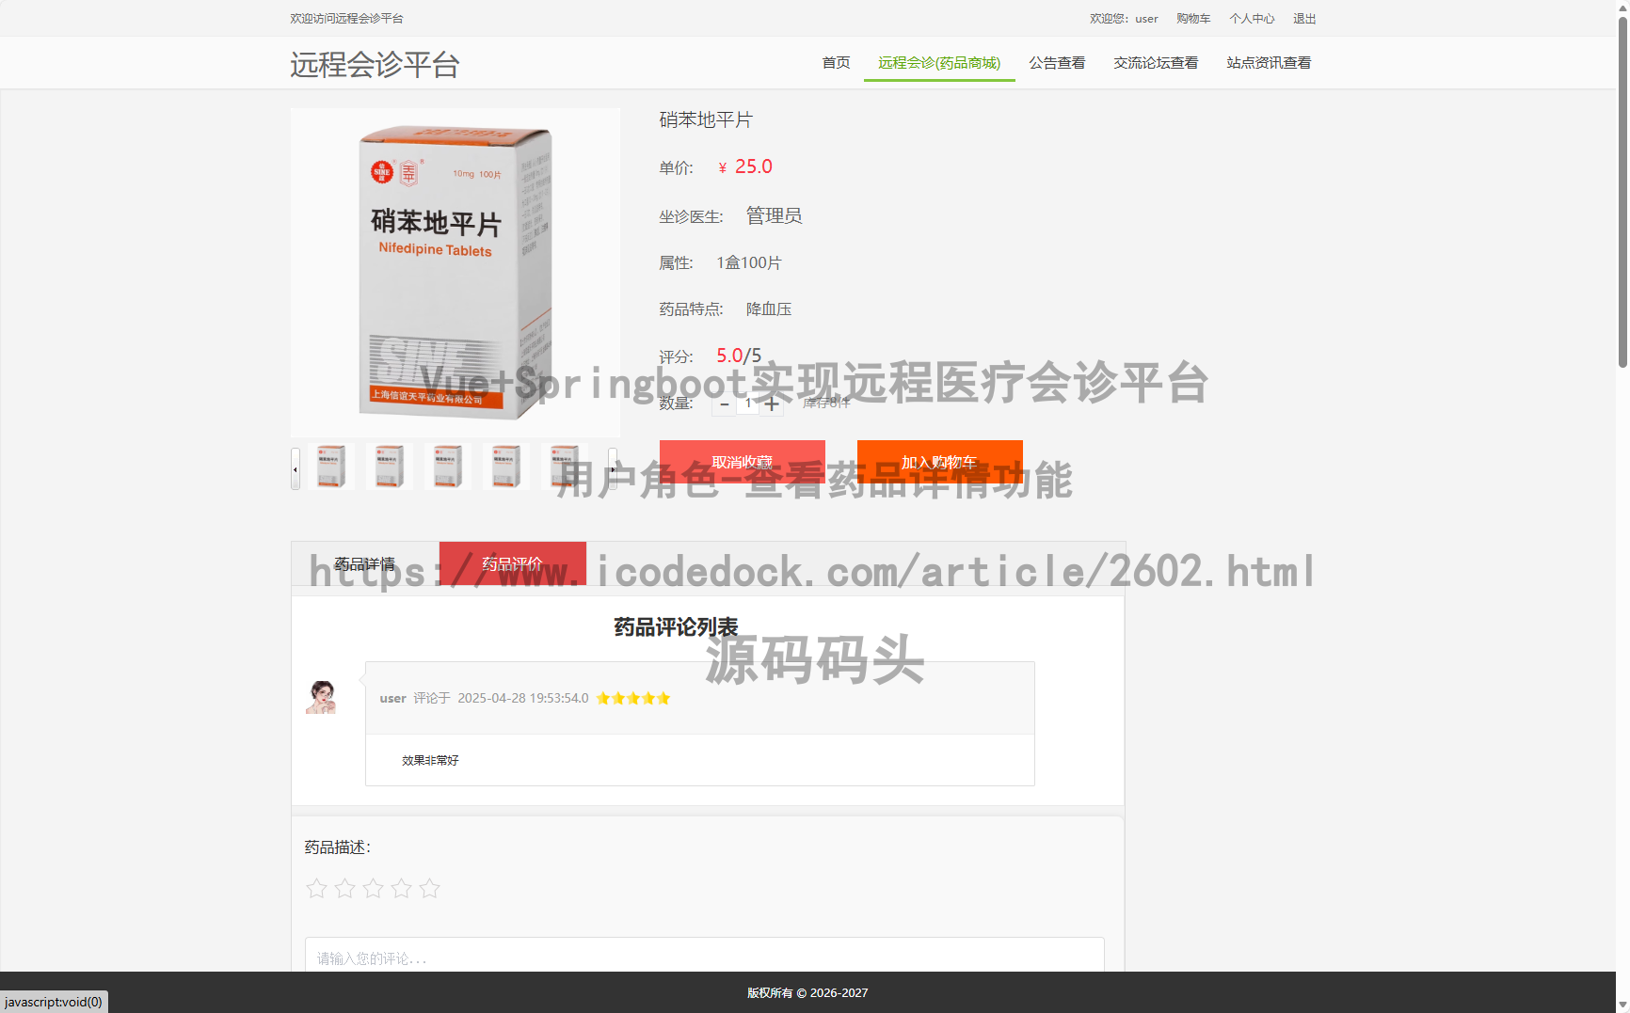Rate one star under 药品描述

[316, 888]
